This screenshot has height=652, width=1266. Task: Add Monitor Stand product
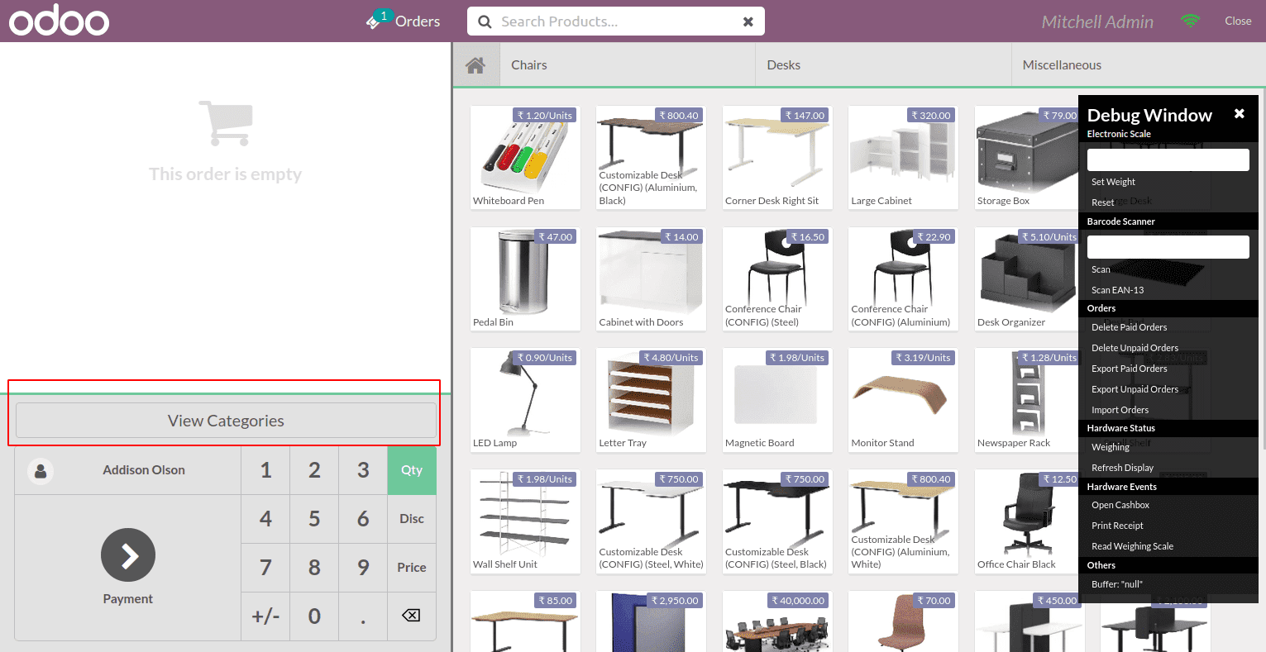click(904, 400)
